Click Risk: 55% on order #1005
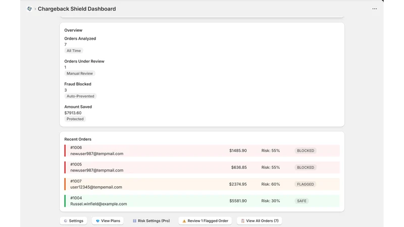 point(271,167)
